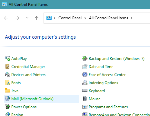Open the Indexing Options icon

point(85,82)
